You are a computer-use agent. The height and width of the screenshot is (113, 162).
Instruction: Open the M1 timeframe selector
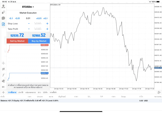click(x=3, y=87)
